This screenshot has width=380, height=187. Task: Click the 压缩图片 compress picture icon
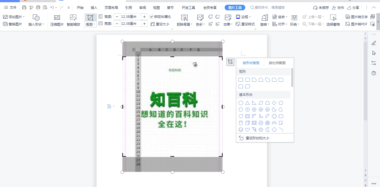[x=57, y=19]
